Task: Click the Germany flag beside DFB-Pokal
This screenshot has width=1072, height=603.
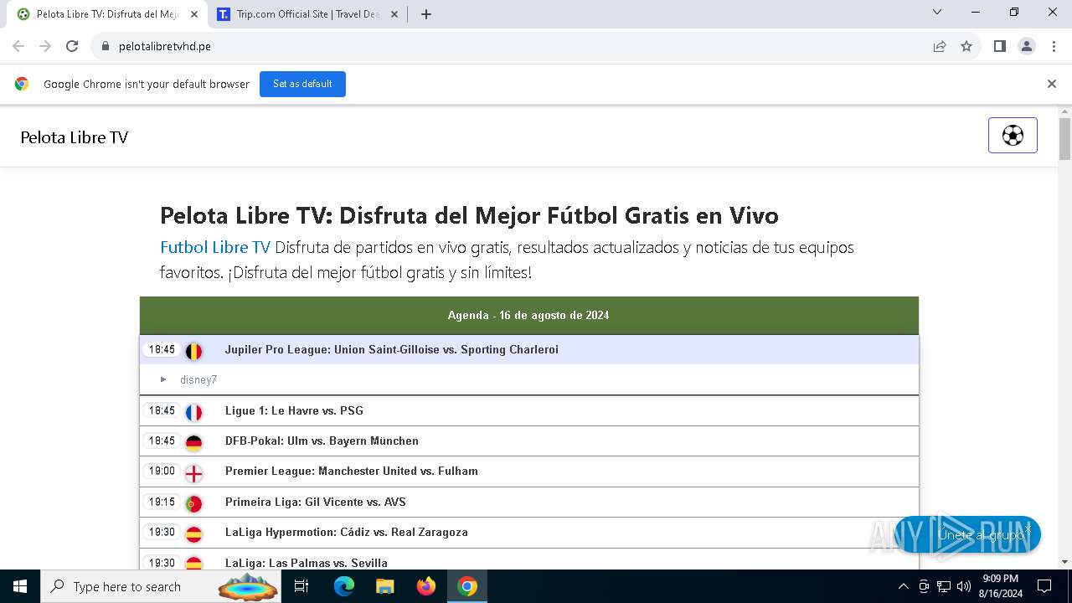Action: pyautogui.click(x=193, y=442)
